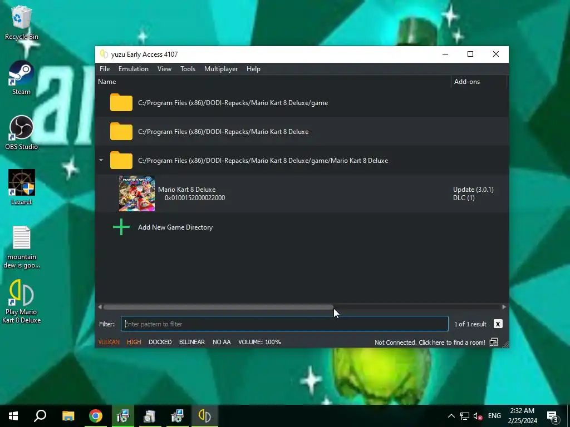This screenshot has width=570, height=427.
Task: Switch to yuzu taskbar button
Action: pyautogui.click(x=205, y=416)
